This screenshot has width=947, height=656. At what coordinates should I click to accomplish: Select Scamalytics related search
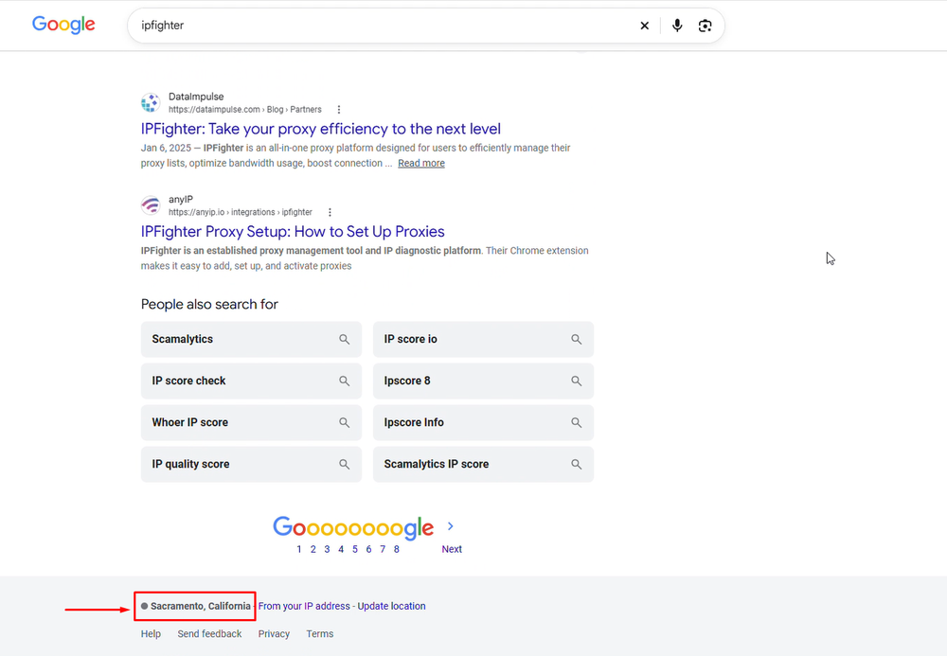click(251, 339)
